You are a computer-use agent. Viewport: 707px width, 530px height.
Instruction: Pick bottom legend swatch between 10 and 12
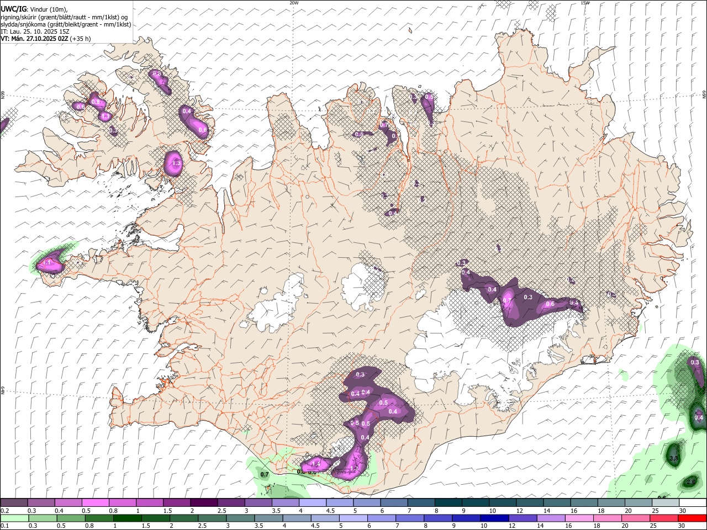coord(495,518)
